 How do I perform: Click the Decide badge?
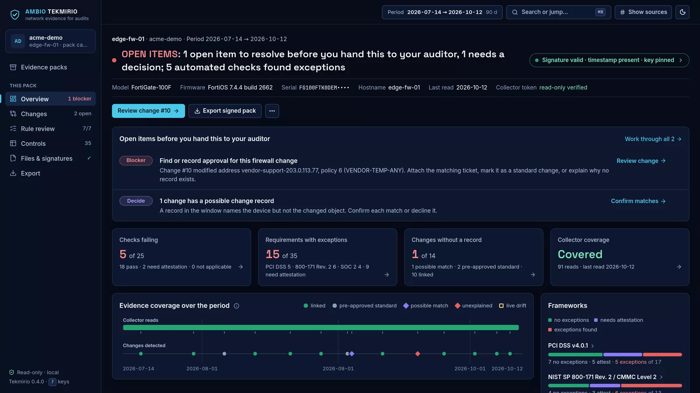136,201
